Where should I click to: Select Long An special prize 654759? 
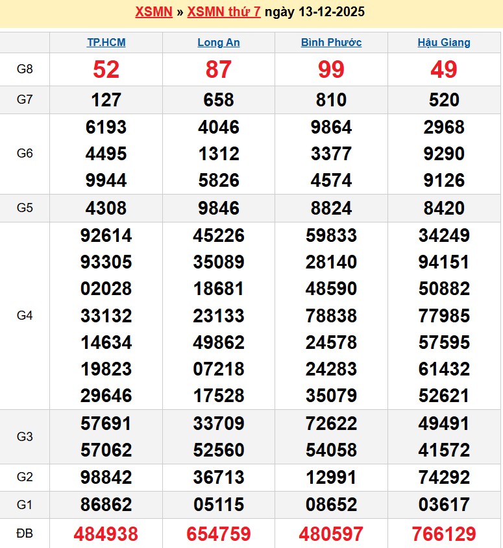point(219,534)
